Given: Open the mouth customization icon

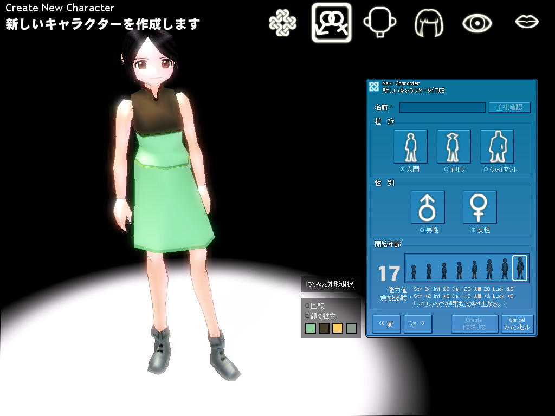Looking at the screenshot, I should coord(526,22).
